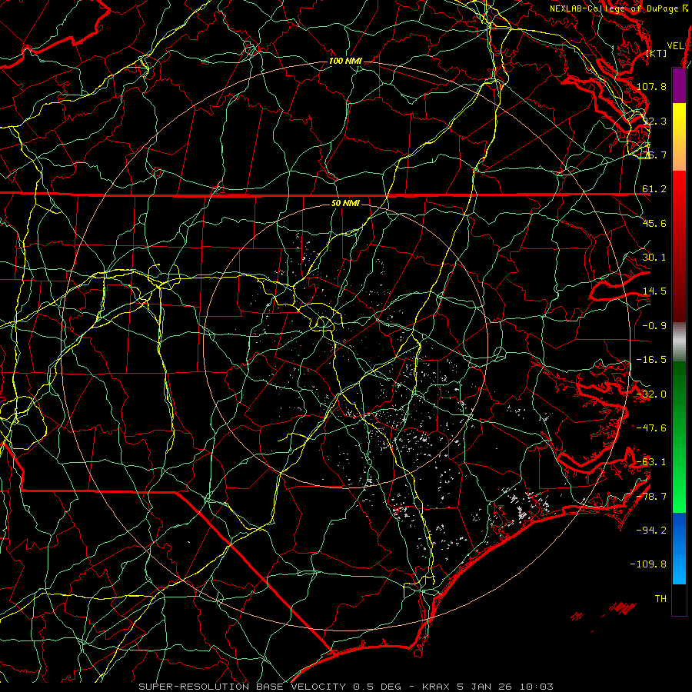Click the [KT] units label
This screenshot has width=692, height=692.
coord(656,53)
